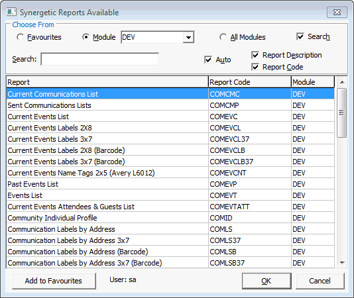
Task: Open the Module DEV dropdown
Action: click(188, 37)
